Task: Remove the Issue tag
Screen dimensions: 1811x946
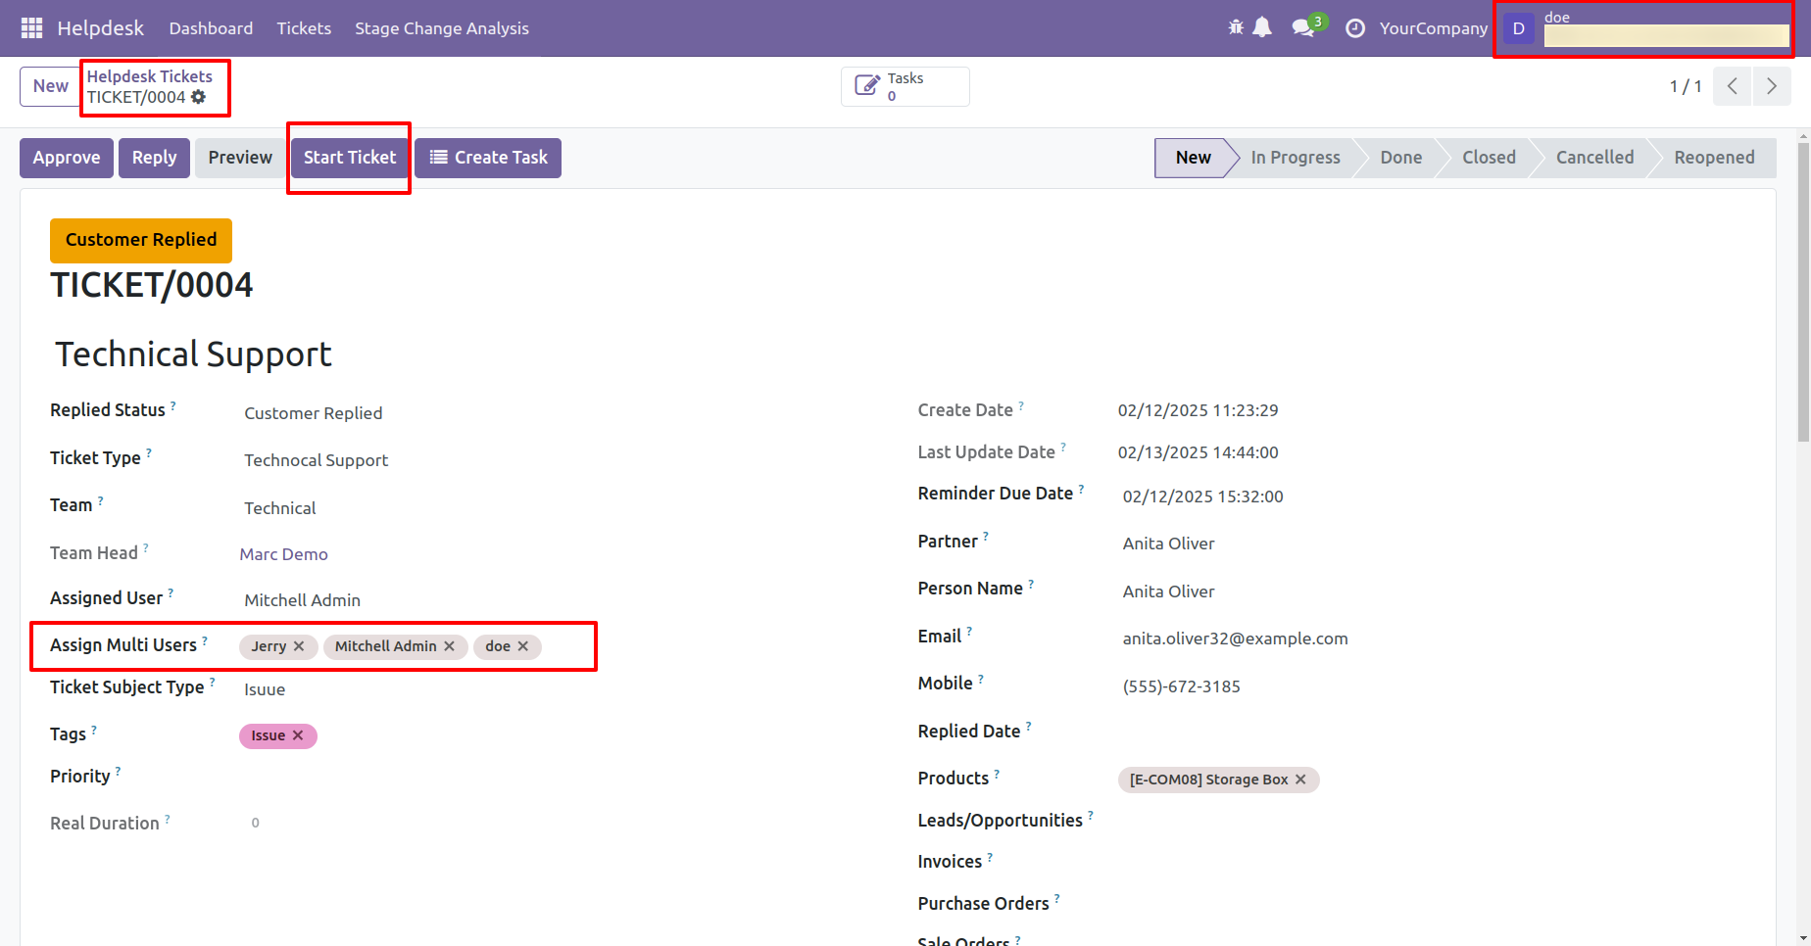Action: coord(298,735)
